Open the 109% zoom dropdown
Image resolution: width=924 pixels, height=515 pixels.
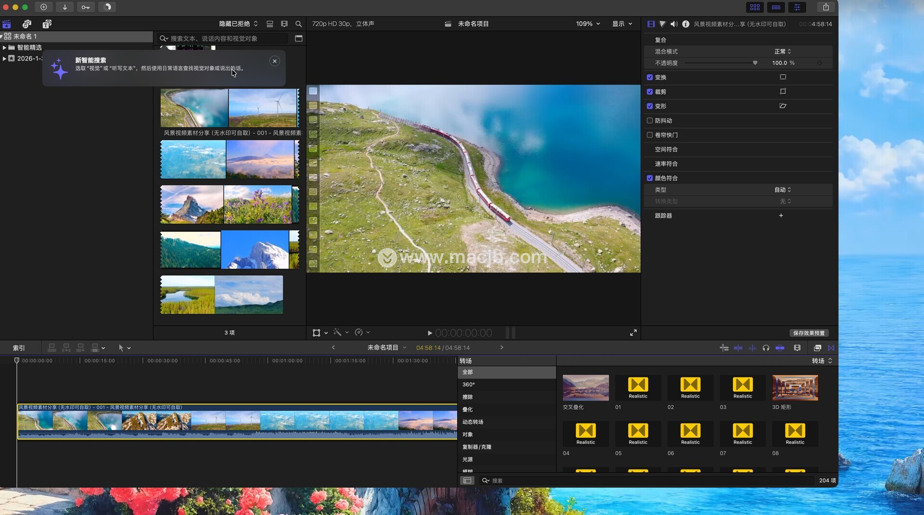click(x=588, y=24)
